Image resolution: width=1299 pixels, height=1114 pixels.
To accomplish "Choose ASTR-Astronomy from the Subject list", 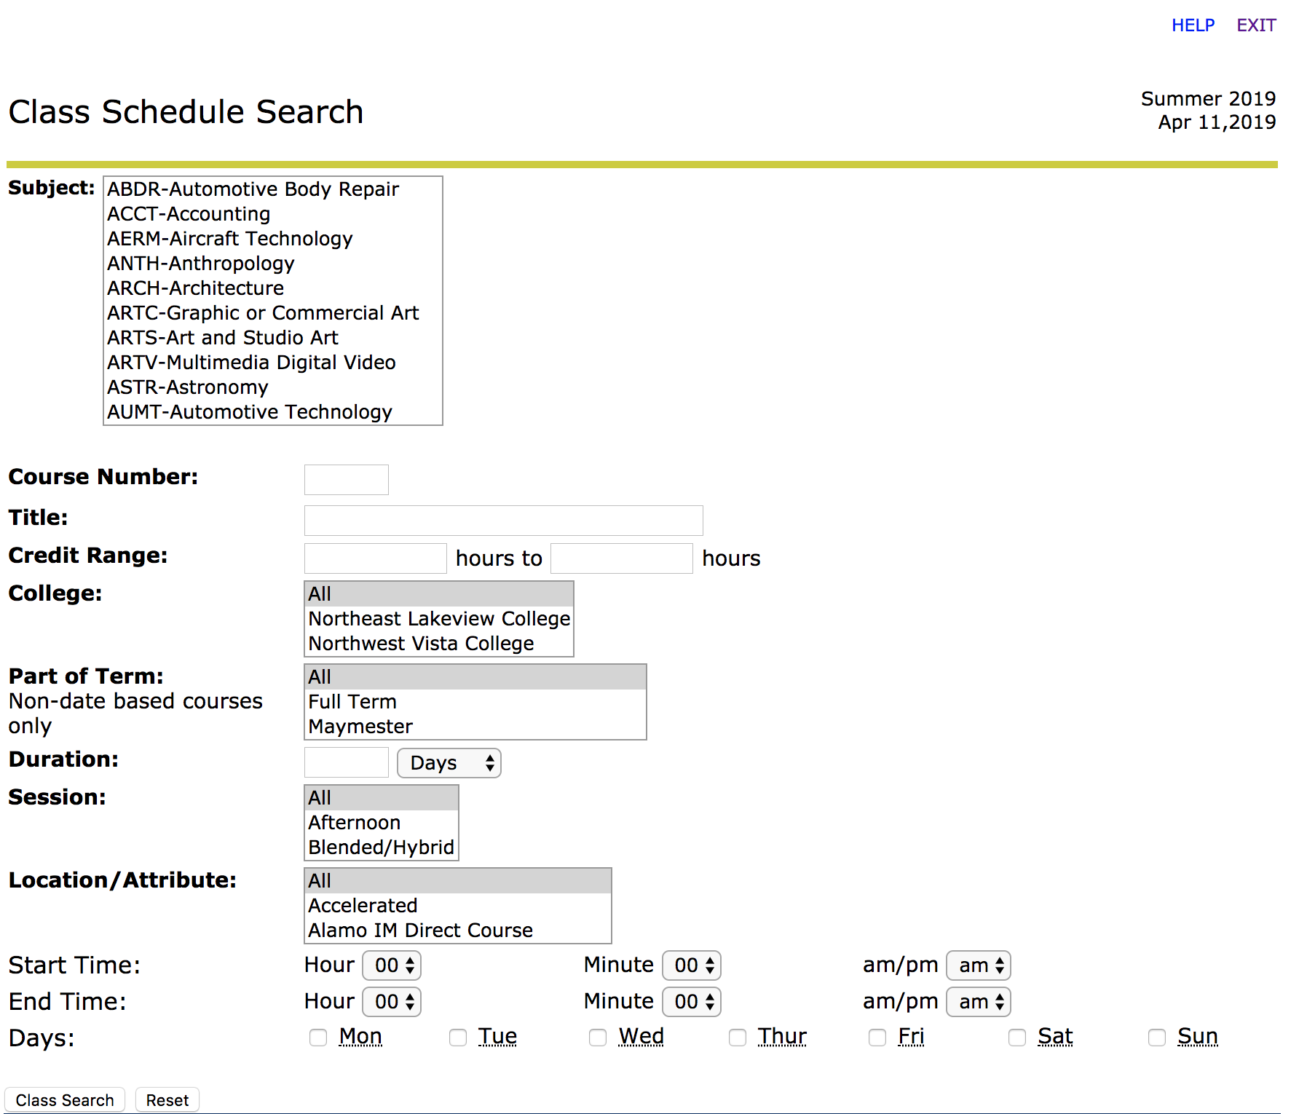I will pos(188,387).
